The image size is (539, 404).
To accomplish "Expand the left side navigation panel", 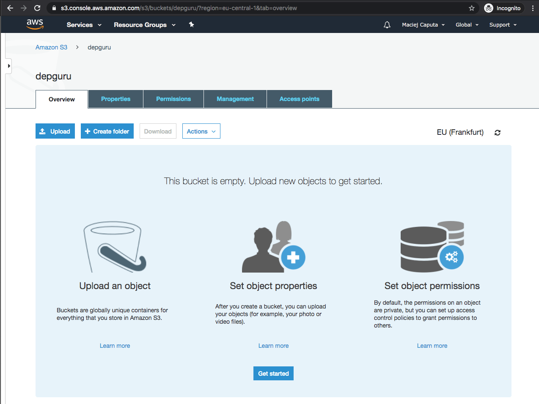I will coord(8,66).
